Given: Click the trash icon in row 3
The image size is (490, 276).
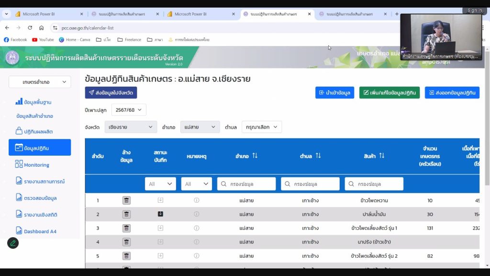Looking at the screenshot, I should [126, 228].
